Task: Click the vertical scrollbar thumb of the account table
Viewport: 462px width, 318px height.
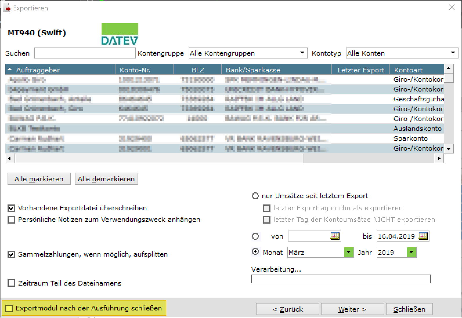Action: point(449,78)
